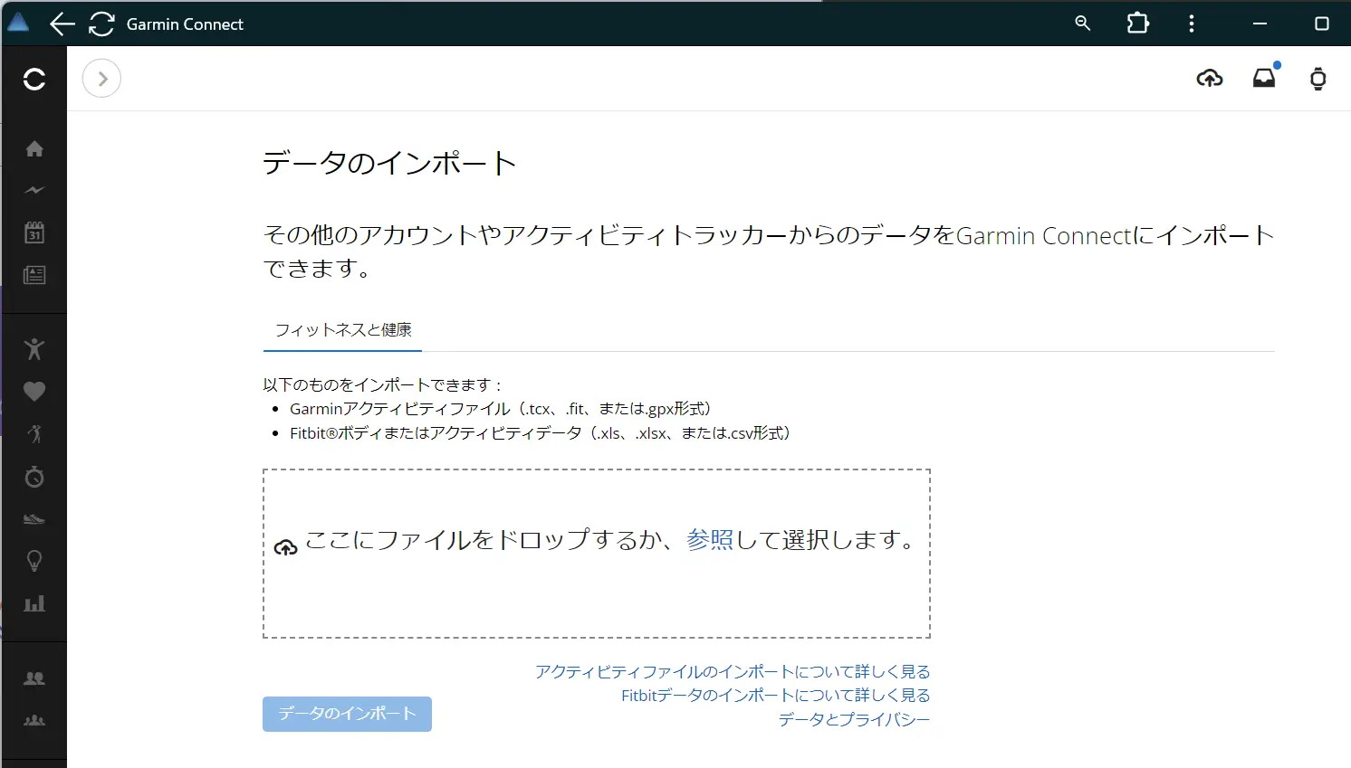Open Reports bar chart icon

point(34,603)
